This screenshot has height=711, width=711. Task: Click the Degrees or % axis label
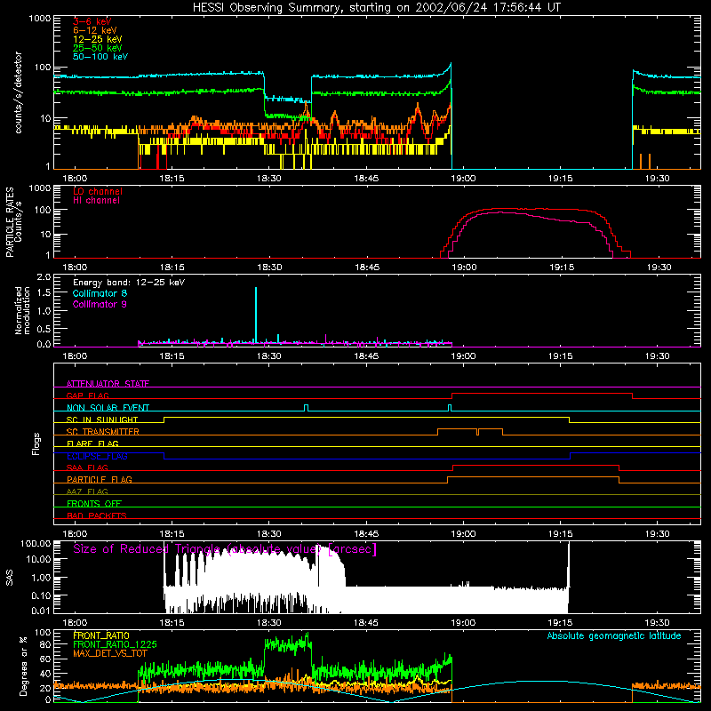coord(23,666)
